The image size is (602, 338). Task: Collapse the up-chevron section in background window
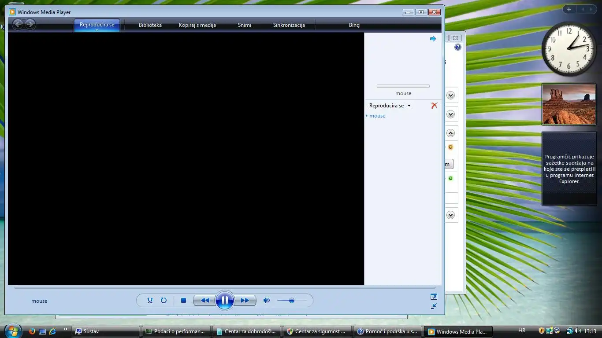pos(450,133)
